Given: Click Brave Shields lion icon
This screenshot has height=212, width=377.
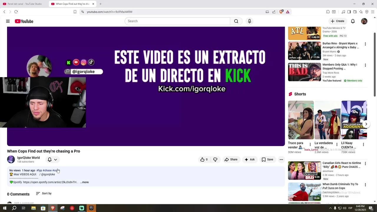Looking at the screenshot, I should [281, 12].
